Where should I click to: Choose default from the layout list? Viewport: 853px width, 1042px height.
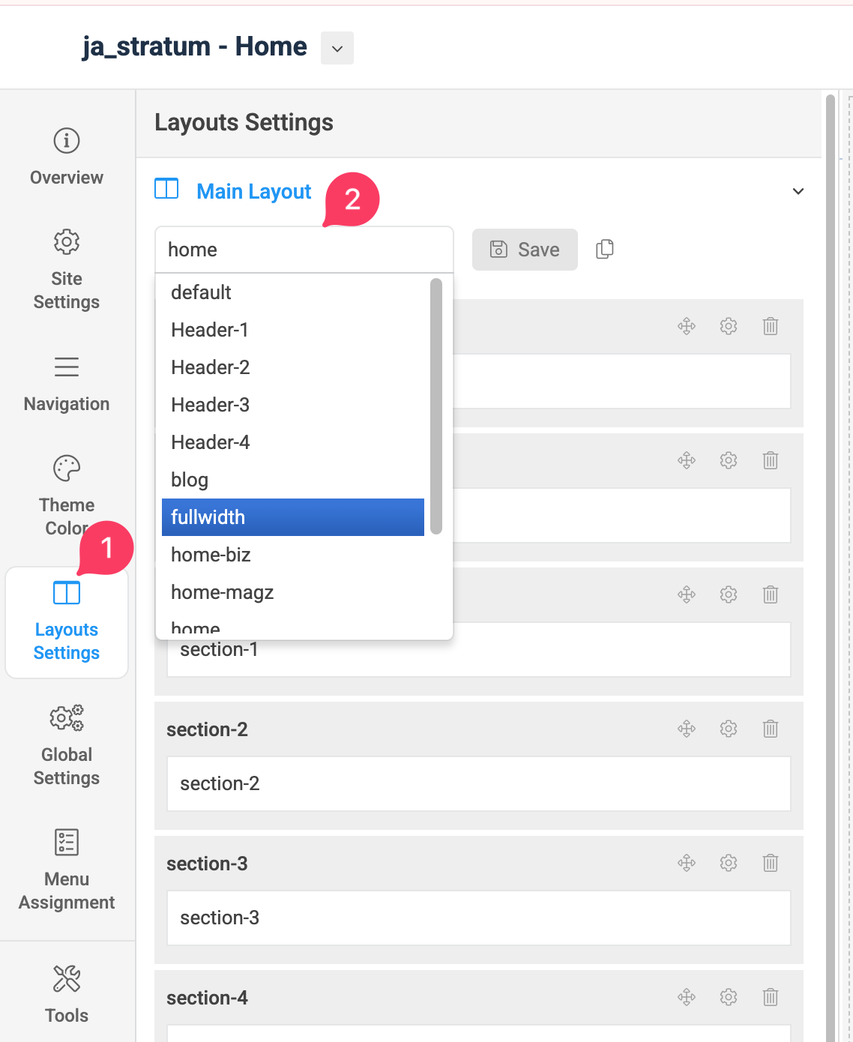tap(293, 292)
